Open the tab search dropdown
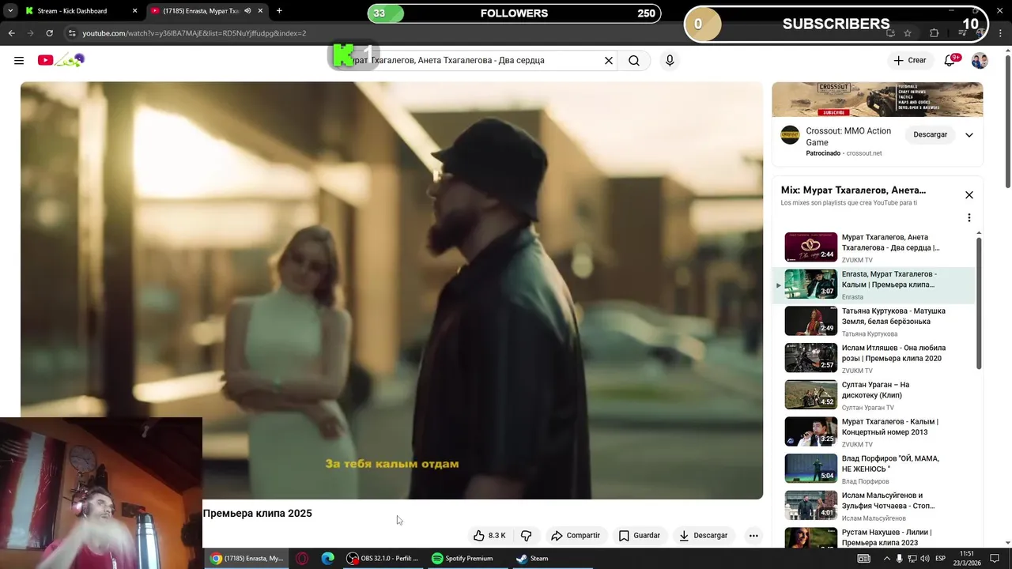The height and width of the screenshot is (569, 1012). tap(10, 11)
